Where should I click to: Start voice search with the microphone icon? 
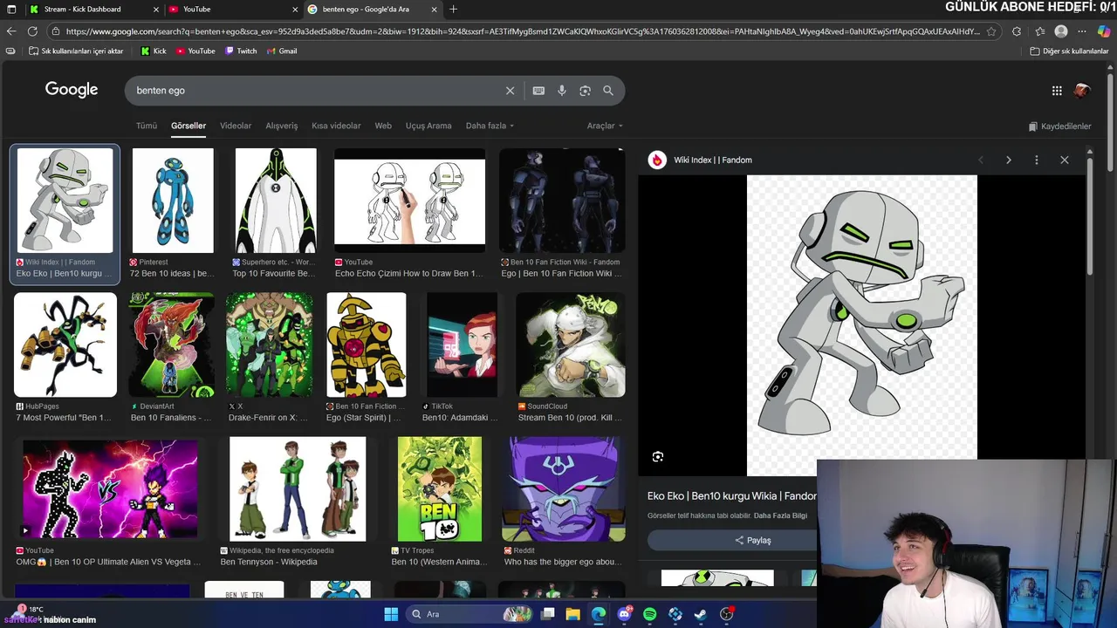pos(562,91)
